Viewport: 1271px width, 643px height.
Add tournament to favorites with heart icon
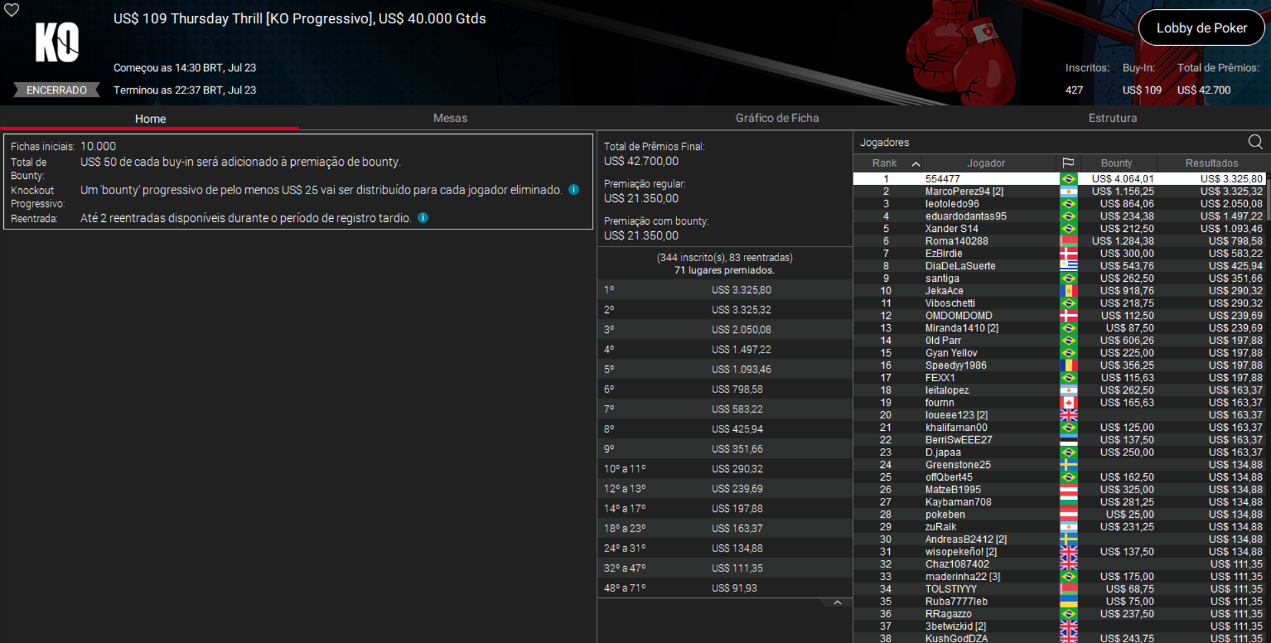point(11,10)
